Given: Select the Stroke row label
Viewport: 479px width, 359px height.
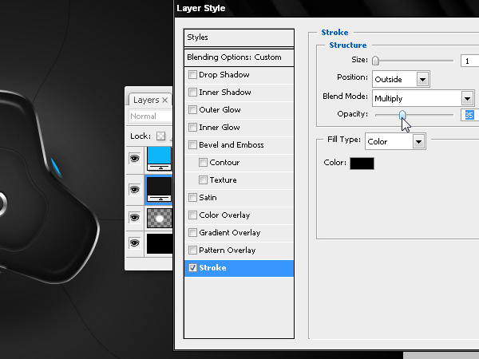Looking at the screenshot, I should (x=212, y=268).
